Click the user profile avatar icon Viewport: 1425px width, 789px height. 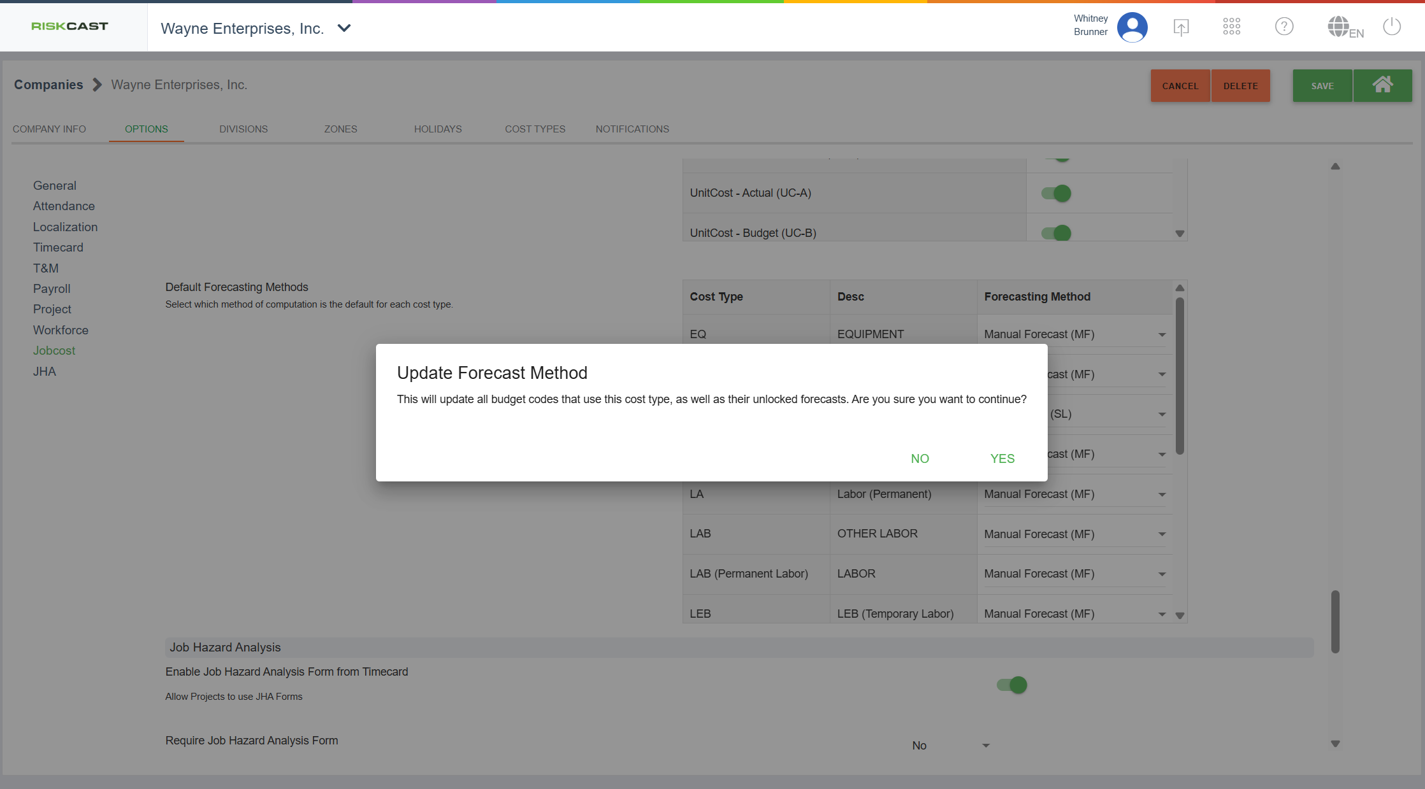(1132, 27)
